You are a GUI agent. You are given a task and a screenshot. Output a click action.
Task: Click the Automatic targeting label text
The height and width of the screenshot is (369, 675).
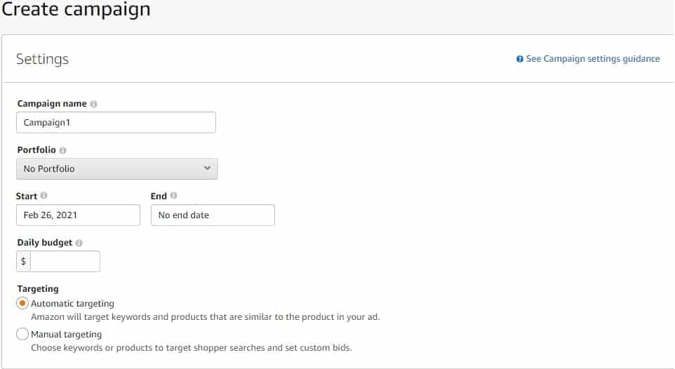coord(72,304)
